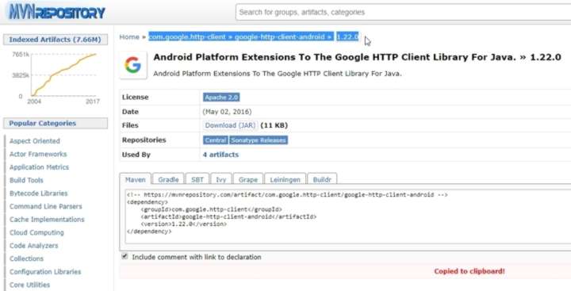
Task: Open the Bytecode Libraries category
Action: (x=38, y=193)
